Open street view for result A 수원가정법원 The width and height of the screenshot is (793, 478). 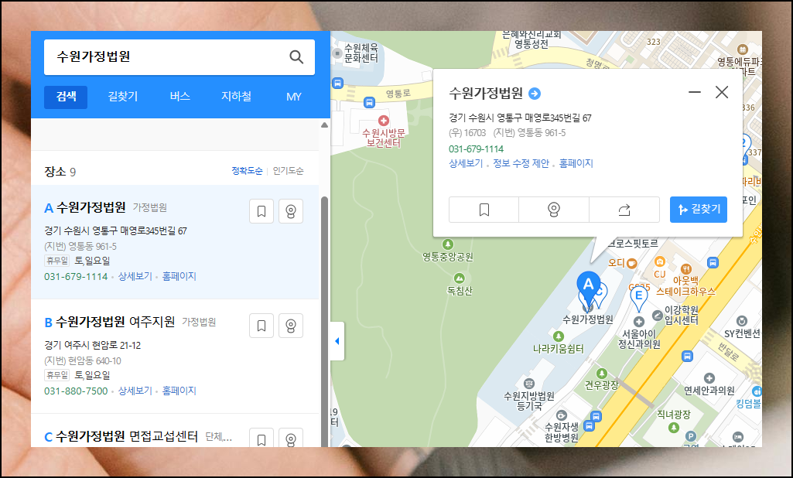(291, 211)
